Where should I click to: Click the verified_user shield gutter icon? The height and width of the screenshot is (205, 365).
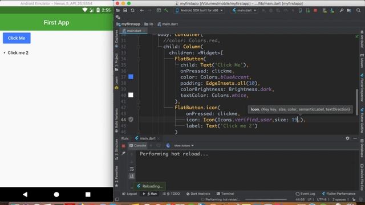point(131,120)
